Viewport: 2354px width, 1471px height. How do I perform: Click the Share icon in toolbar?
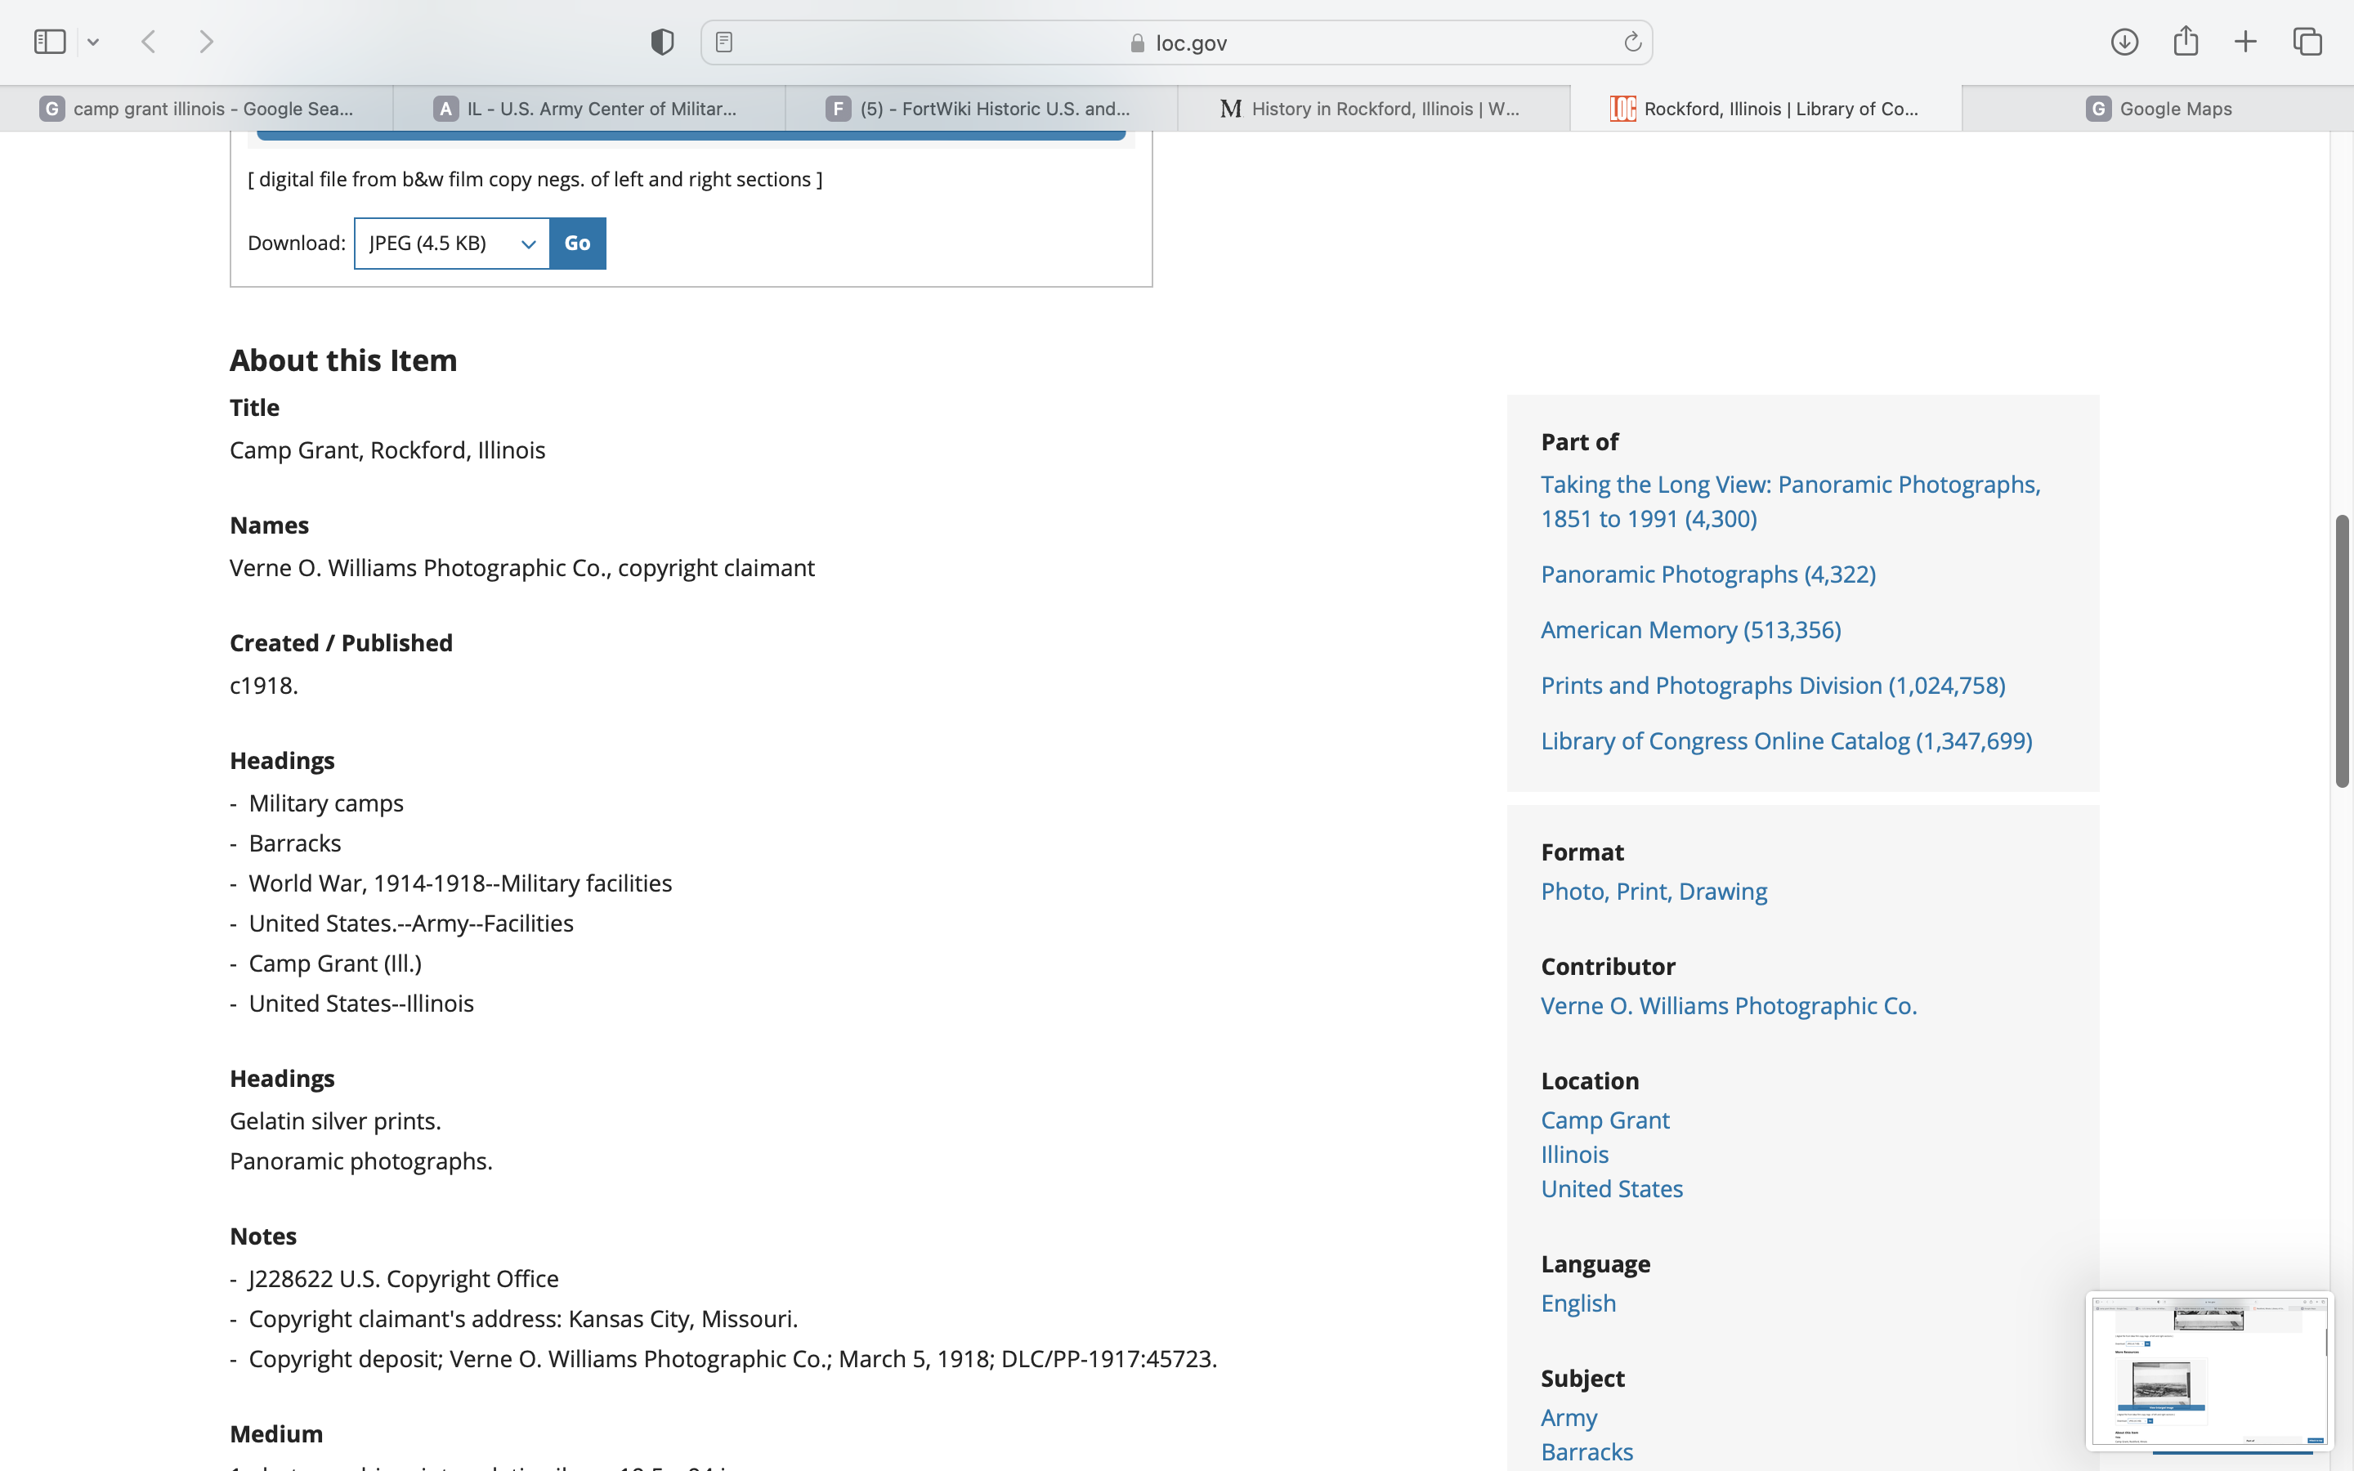[x=2186, y=42]
